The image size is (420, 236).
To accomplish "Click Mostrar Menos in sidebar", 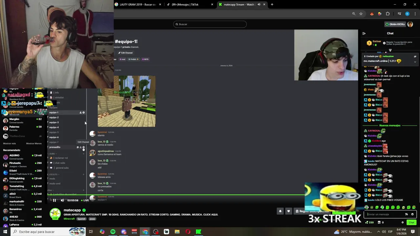I will coord(34,144).
